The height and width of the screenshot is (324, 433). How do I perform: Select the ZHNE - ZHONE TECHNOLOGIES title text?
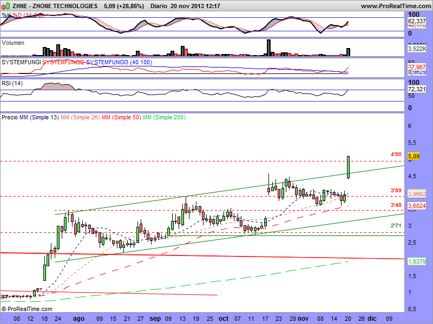point(55,6)
